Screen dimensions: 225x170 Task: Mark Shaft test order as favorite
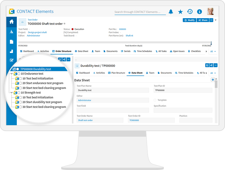coord(64,23)
